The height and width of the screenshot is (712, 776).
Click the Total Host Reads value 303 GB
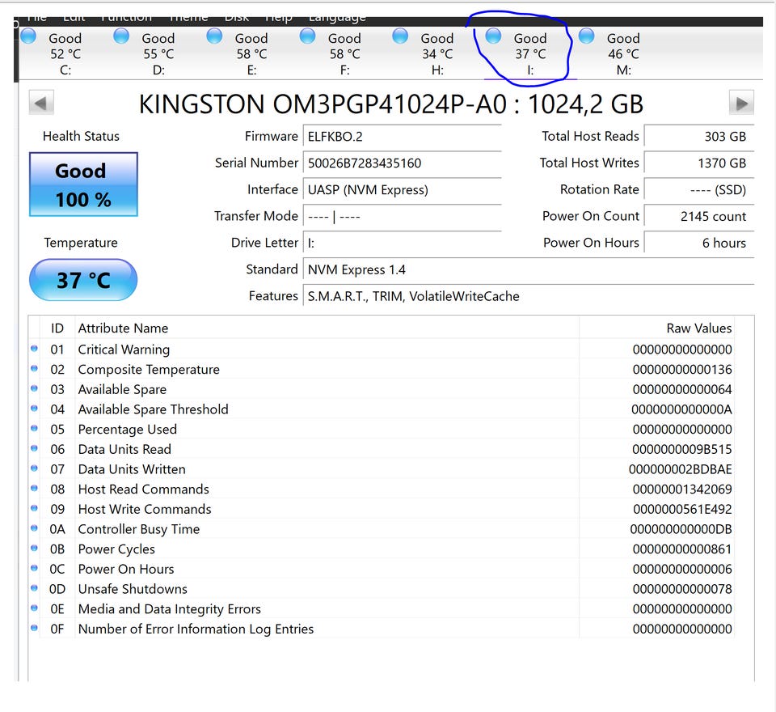699,137
